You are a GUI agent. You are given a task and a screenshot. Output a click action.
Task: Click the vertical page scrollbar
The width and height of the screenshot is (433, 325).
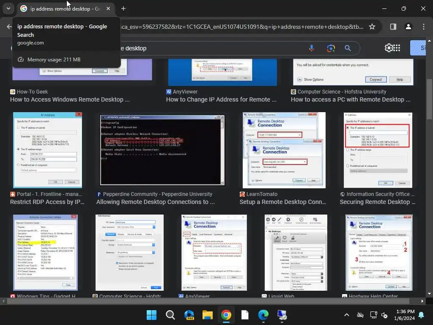[429, 99]
